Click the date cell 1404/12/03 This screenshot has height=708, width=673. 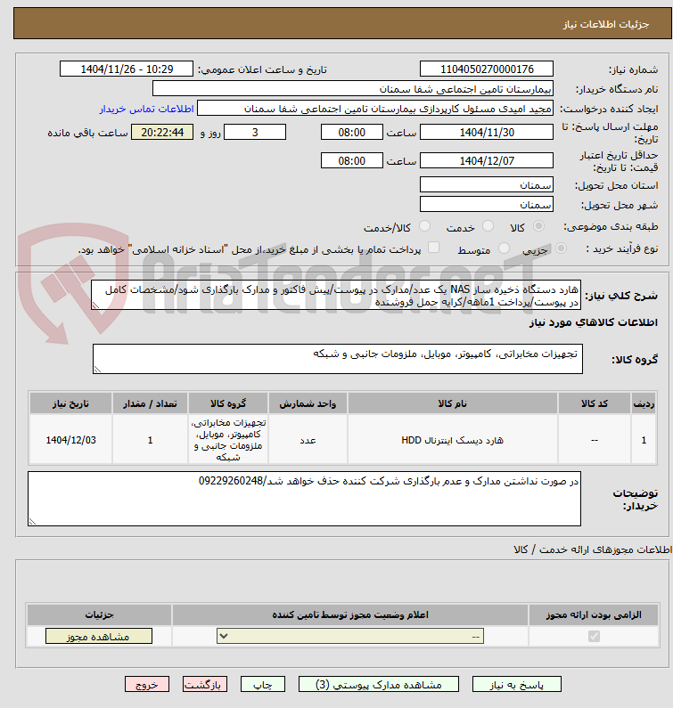pos(70,440)
